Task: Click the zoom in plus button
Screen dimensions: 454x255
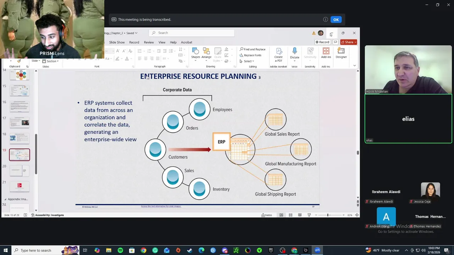Action: pos(343,215)
